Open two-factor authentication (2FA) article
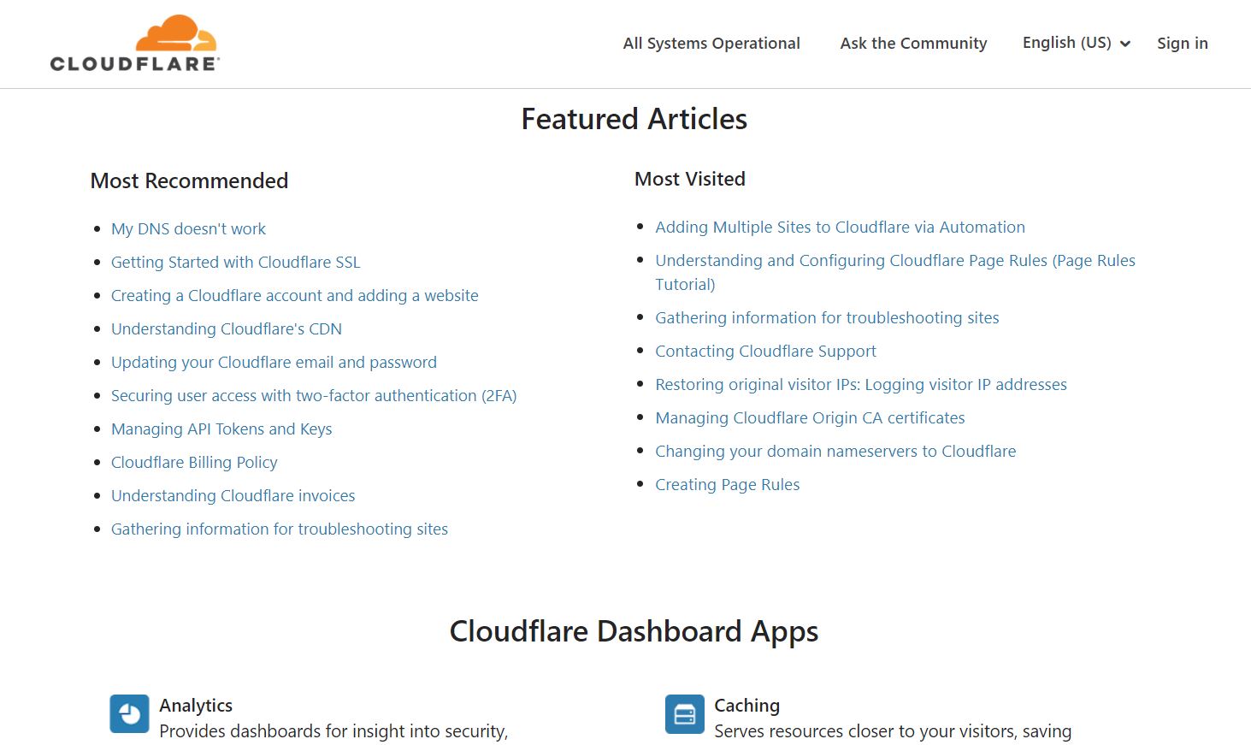This screenshot has height=745, width=1251. 314,395
